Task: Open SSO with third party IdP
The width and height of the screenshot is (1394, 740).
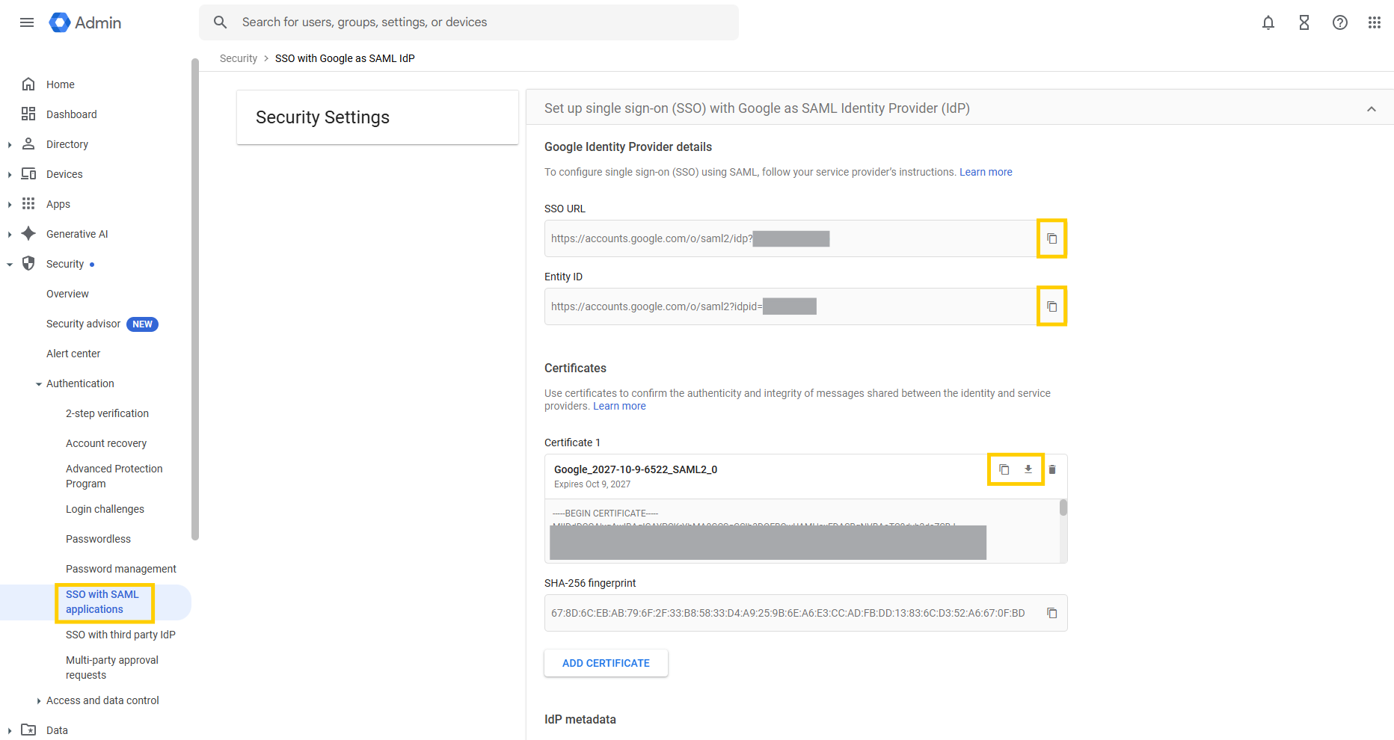Action: tap(120, 635)
